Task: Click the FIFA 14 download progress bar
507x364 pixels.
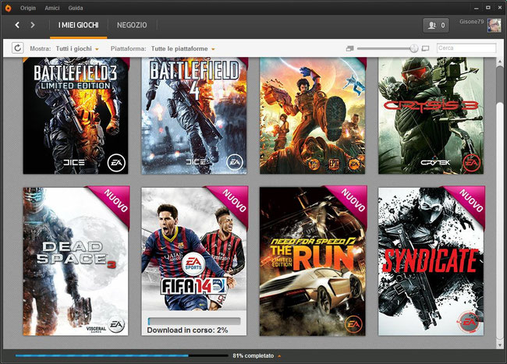Action: pyautogui.click(x=194, y=321)
